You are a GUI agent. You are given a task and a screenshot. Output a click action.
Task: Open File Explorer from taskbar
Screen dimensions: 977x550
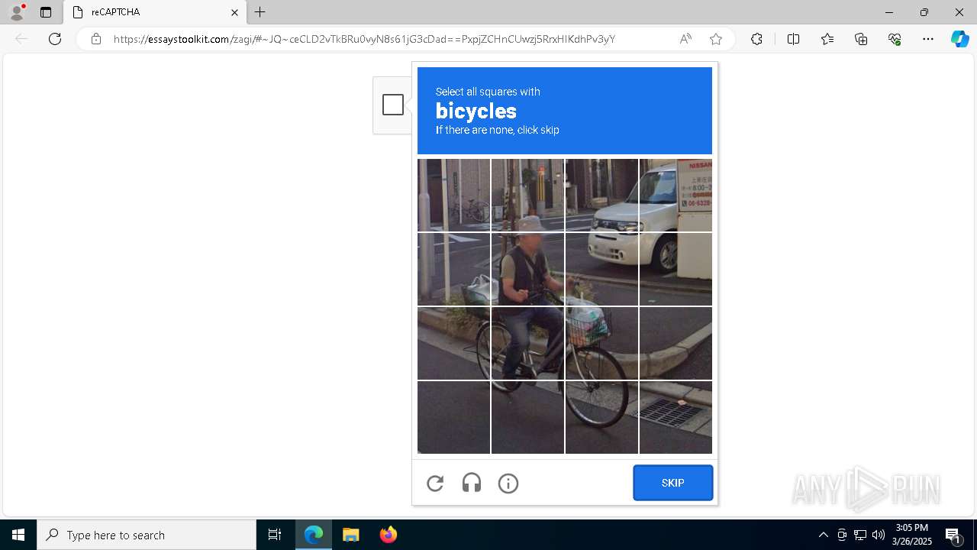[x=351, y=535]
